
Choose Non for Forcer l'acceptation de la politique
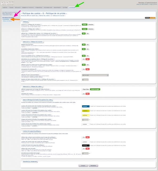pos(88,56)
